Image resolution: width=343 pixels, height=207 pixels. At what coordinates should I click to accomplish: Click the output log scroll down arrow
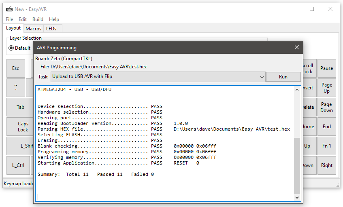coord(297,197)
